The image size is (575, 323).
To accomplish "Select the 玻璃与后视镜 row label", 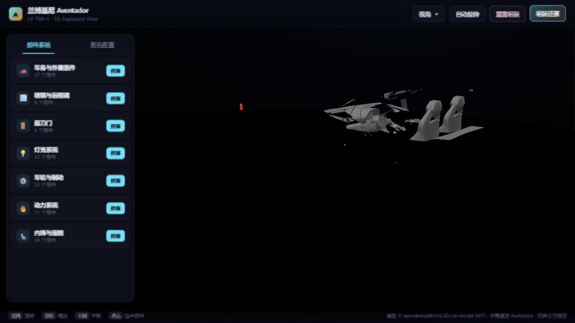I will tap(52, 96).
